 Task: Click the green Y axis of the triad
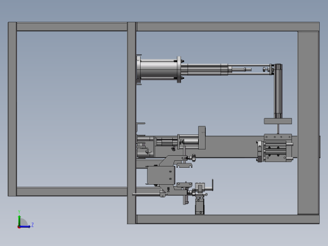(19, 221)
